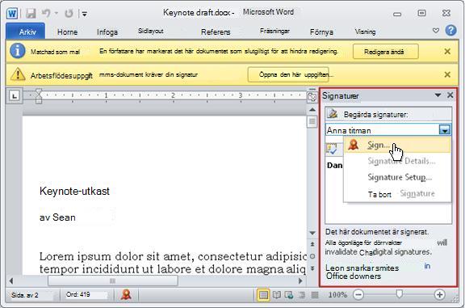Click the Ord: 419 word count

pyautogui.click(x=78, y=294)
